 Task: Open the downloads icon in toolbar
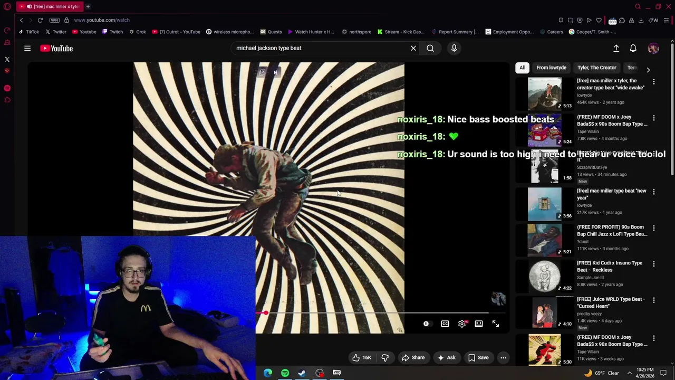click(x=641, y=20)
